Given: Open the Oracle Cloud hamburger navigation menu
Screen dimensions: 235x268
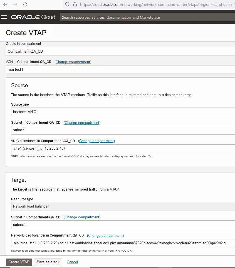Looking at the screenshot, I should (x=4, y=17).
